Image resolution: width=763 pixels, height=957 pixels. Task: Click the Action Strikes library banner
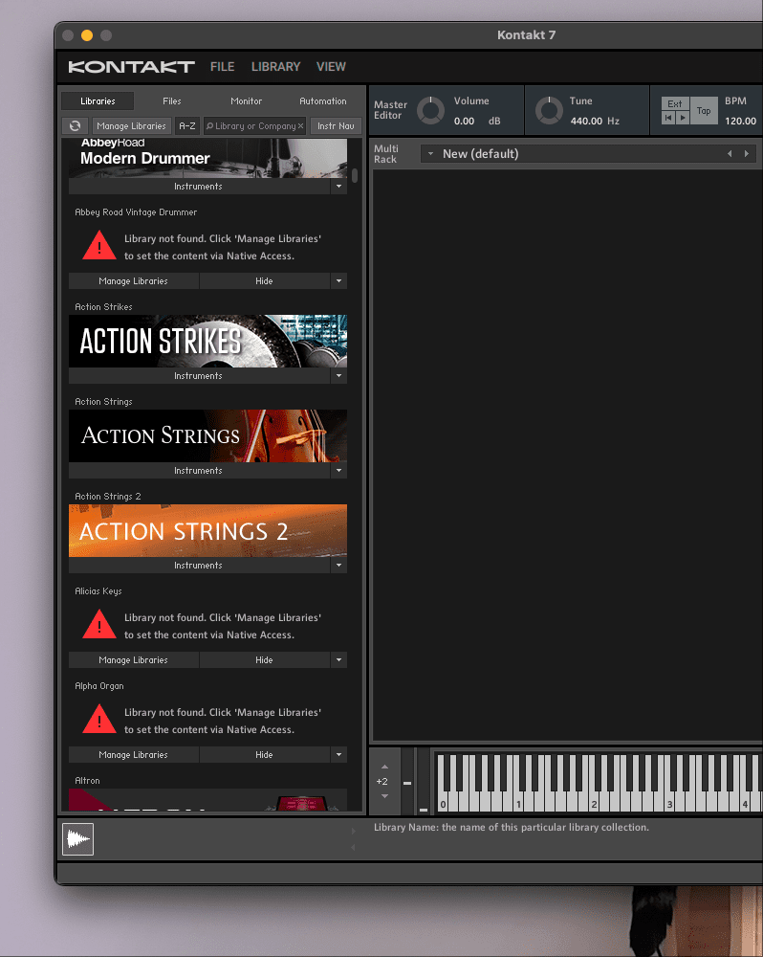[x=208, y=342]
